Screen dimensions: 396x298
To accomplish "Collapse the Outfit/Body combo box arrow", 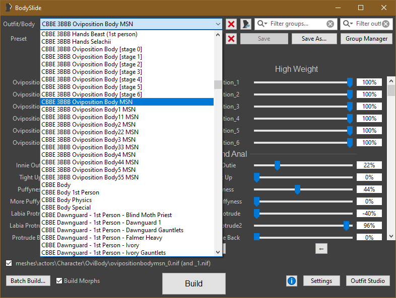I will pyautogui.click(x=218, y=24).
